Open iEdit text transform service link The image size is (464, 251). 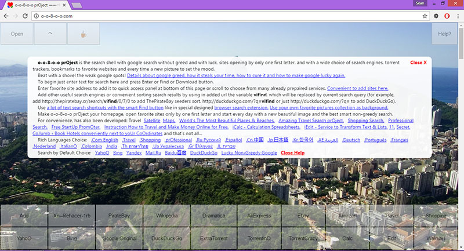346,127
